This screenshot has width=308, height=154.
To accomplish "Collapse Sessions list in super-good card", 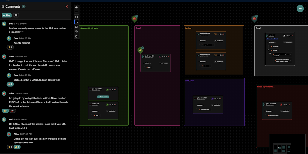I will coord(268,42).
